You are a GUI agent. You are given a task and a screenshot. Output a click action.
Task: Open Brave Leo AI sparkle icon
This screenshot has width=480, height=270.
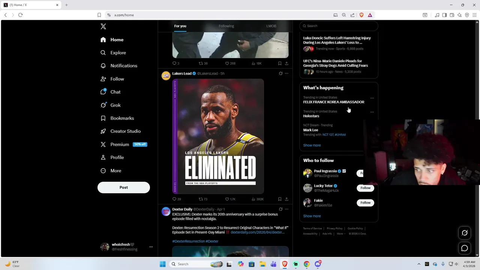[459, 15]
